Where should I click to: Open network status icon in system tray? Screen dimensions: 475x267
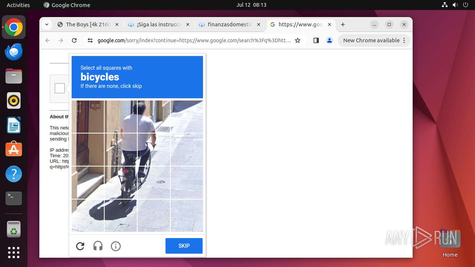(x=445, y=5)
